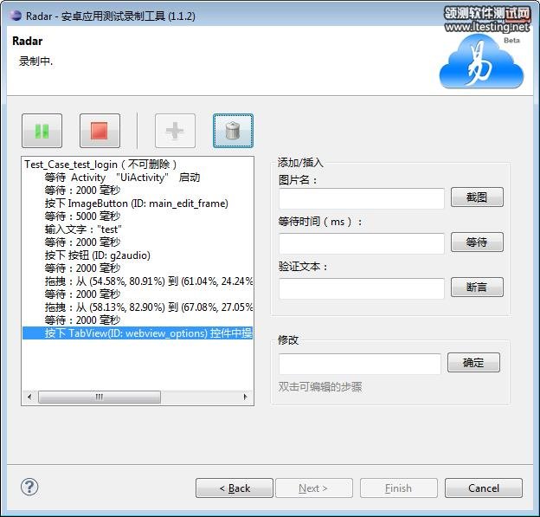Viewport: 540px width, 517px height.
Task: Select the 输入文字 "test" step
Action: tap(83, 229)
